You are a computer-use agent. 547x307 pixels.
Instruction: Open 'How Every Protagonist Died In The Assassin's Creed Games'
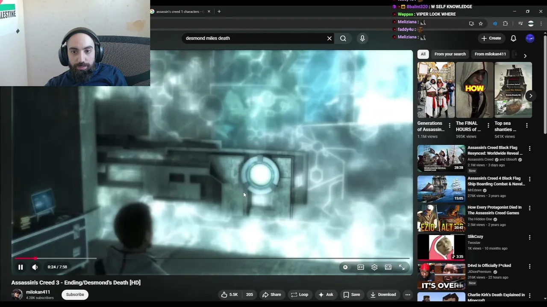click(494, 210)
